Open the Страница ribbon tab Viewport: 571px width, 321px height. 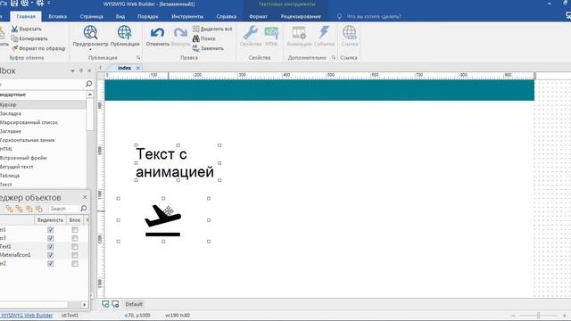91,16
